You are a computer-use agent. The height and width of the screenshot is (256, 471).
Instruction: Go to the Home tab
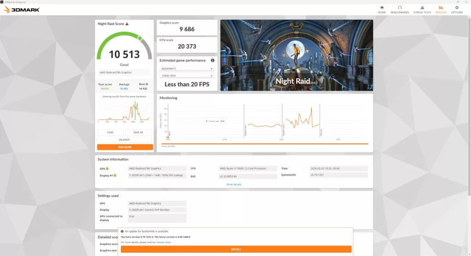tap(382, 10)
